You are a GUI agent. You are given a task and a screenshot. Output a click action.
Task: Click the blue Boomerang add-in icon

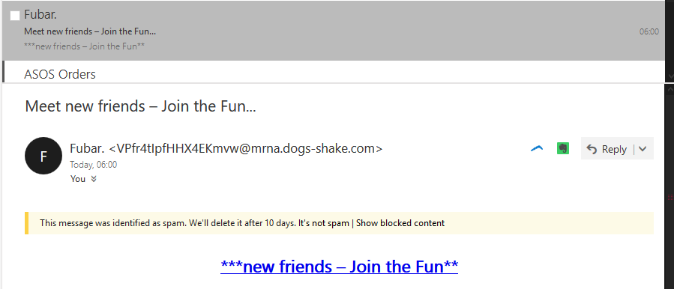coord(537,148)
